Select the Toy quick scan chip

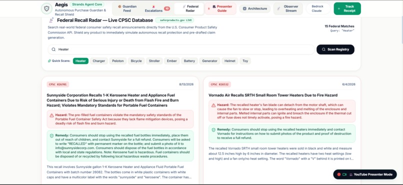click(x=245, y=61)
